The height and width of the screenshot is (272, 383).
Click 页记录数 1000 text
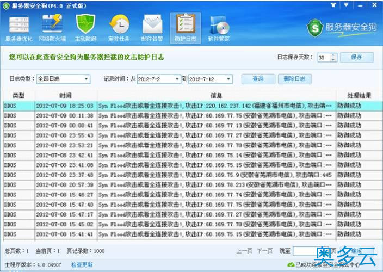[86, 251]
